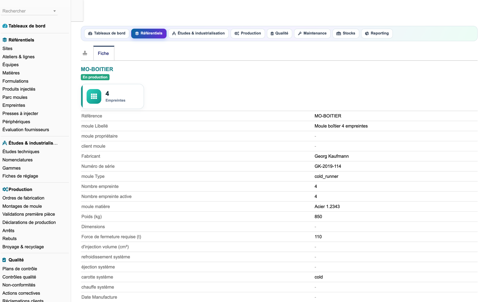Image resolution: width=488 pixels, height=302 pixels.
Task: Open the Production top menu
Action: [248, 33]
